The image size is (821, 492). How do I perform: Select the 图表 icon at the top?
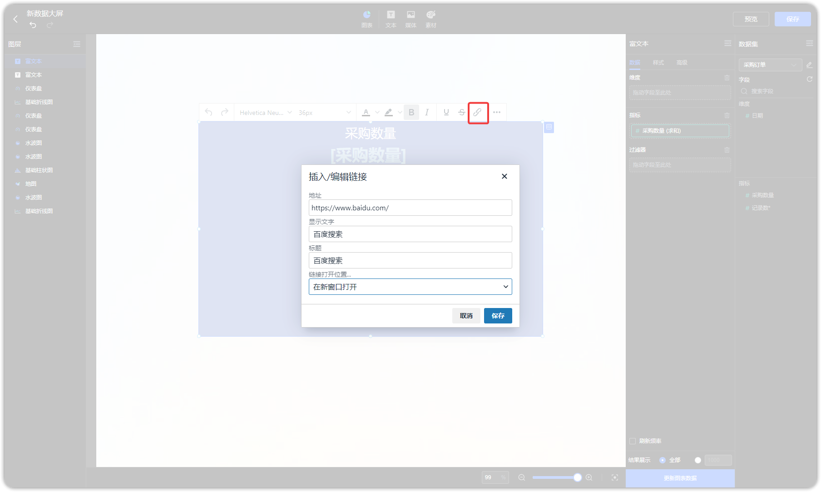pyautogui.click(x=367, y=19)
